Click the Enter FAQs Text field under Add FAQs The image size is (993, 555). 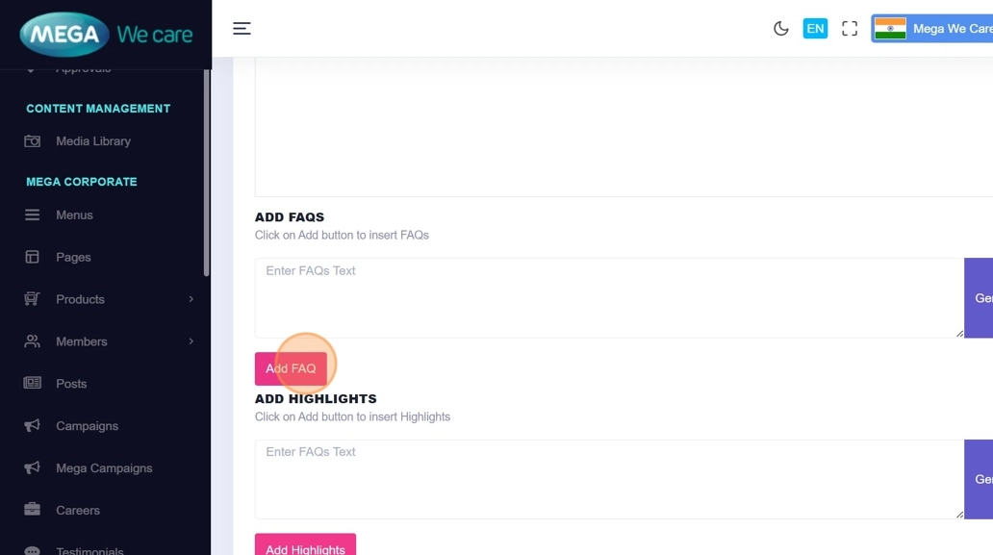click(x=608, y=297)
